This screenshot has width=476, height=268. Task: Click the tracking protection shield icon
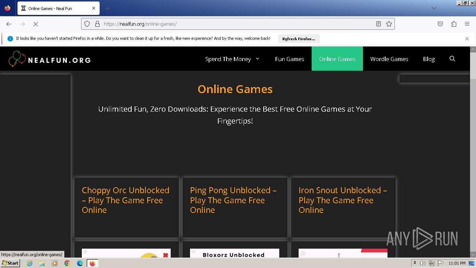pyautogui.click(x=87, y=24)
